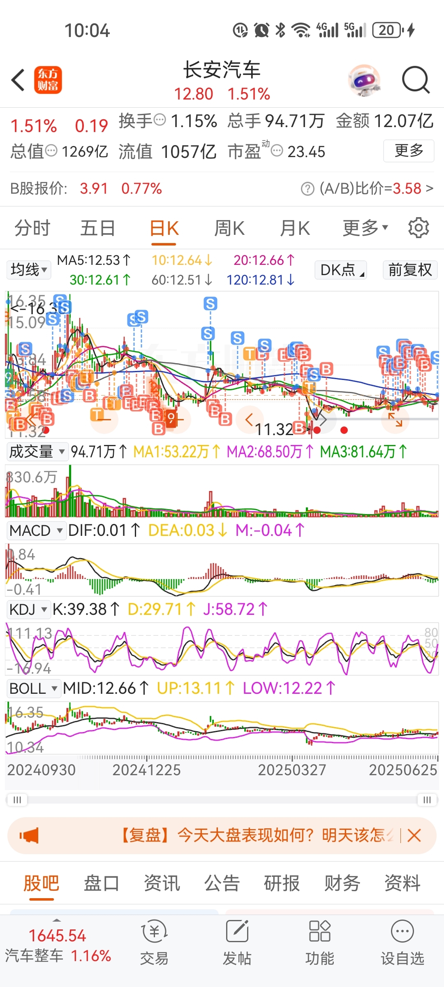Image resolution: width=444 pixels, height=987 pixels.
Task: Open BOLL indicator dropdown
Action: 33,688
